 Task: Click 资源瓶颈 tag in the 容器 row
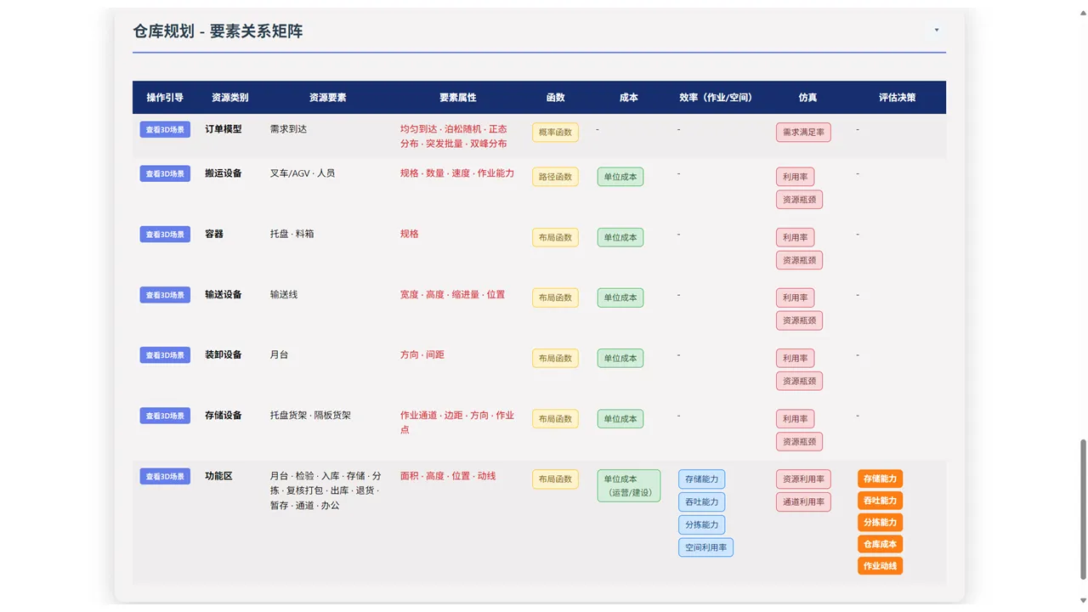799,260
